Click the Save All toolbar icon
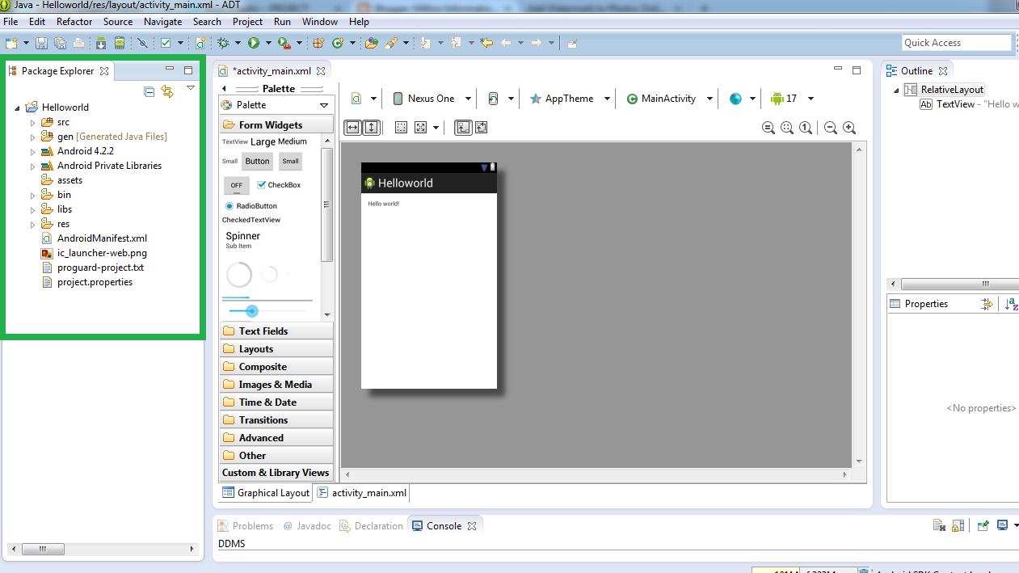The image size is (1019, 573). 60,43
